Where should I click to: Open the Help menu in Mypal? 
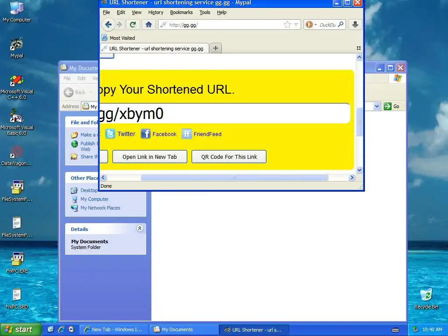(x=222, y=12)
